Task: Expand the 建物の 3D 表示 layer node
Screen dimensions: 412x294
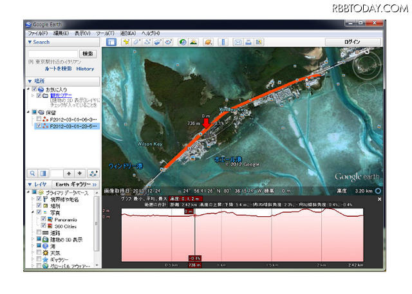Action: point(33,239)
